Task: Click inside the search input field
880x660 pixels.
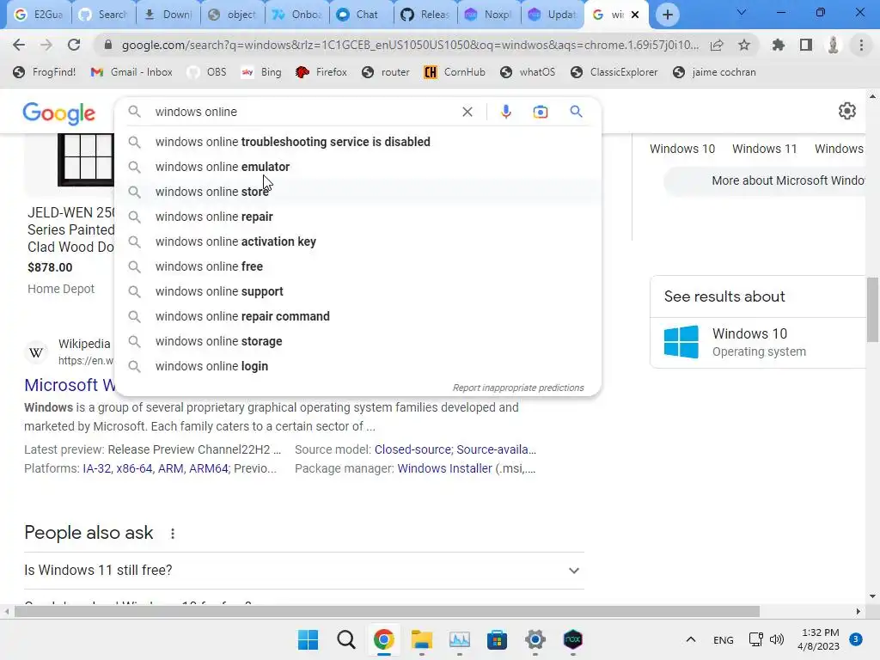Action: [303, 112]
